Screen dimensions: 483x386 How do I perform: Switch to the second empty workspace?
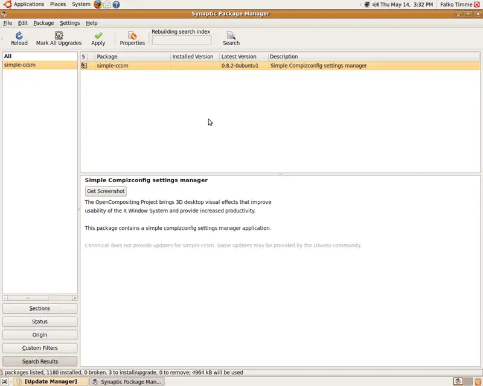click(x=469, y=381)
